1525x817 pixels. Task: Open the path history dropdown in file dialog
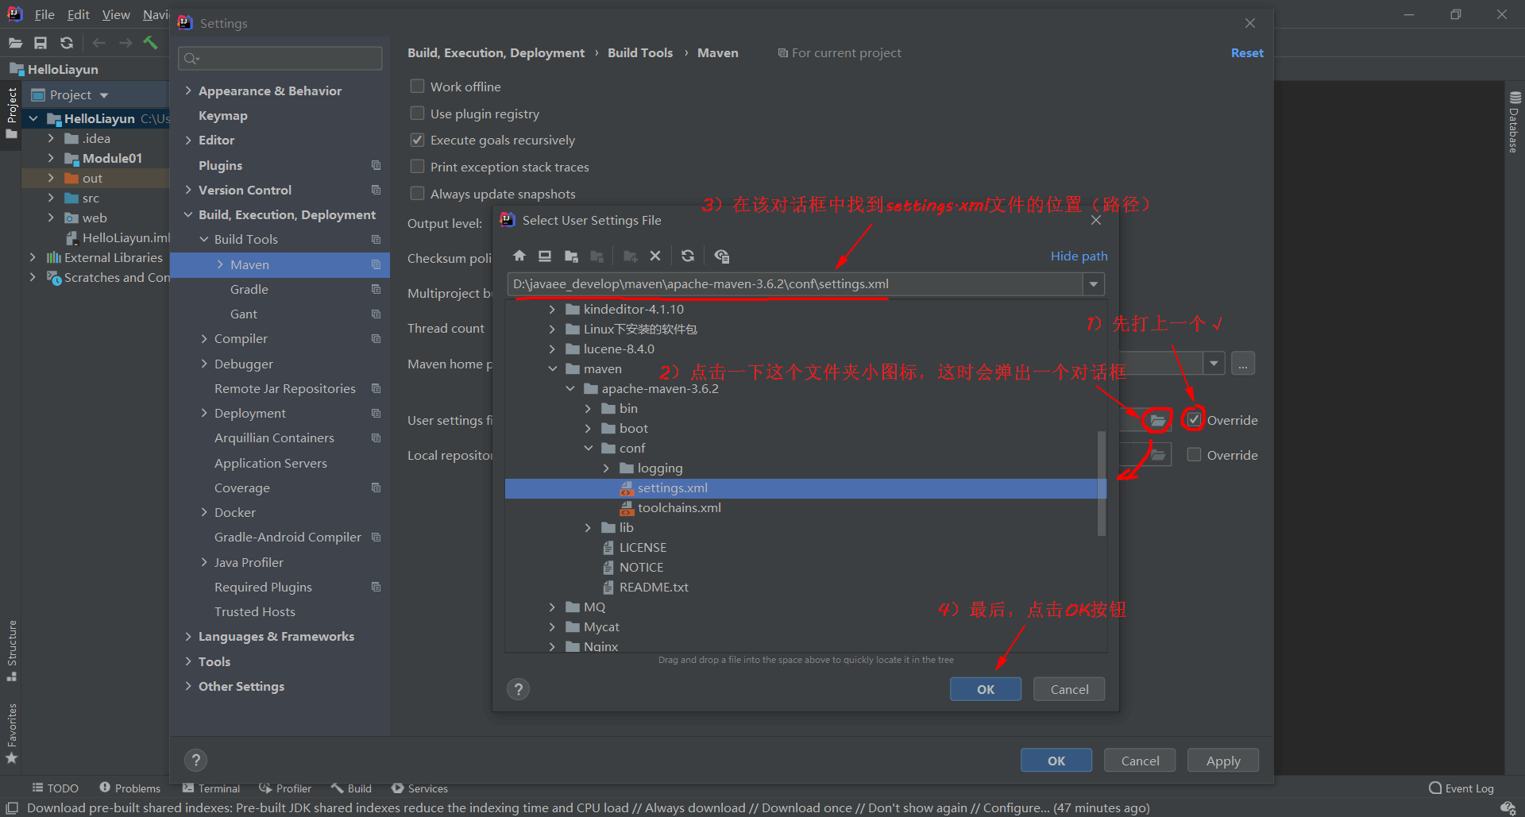1095,283
